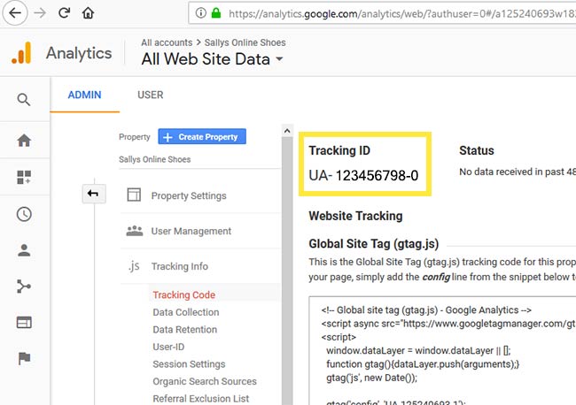Click the property column scrollbar track
Screen dimensions: 576x405
pos(287,271)
